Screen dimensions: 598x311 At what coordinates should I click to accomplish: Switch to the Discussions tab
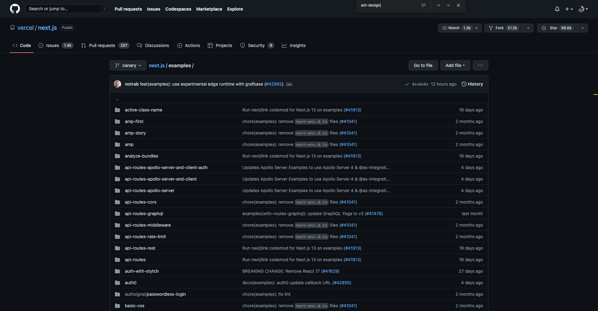(157, 45)
